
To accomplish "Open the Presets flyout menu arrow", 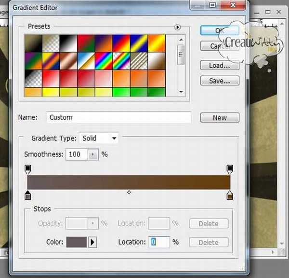I will pyautogui.click(x=177, y=28).
